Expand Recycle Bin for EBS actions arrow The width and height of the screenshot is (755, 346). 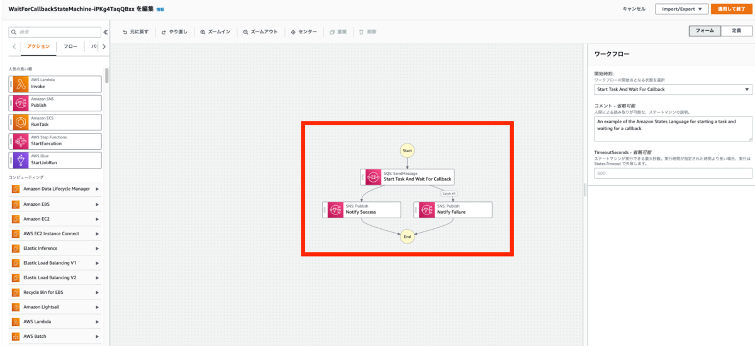[x=98, y=293]
